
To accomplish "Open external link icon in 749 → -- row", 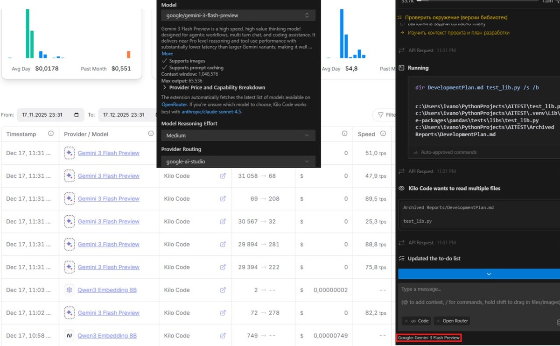I will point(223,336).
